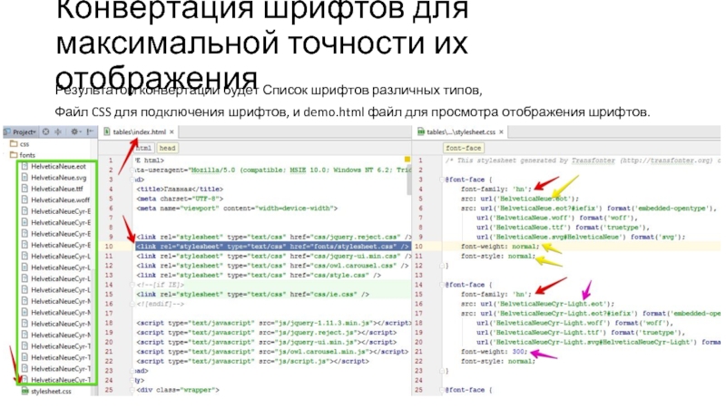
Task: Click the selected fonts/stylesheet.css link line
Action: coord(273,247)
